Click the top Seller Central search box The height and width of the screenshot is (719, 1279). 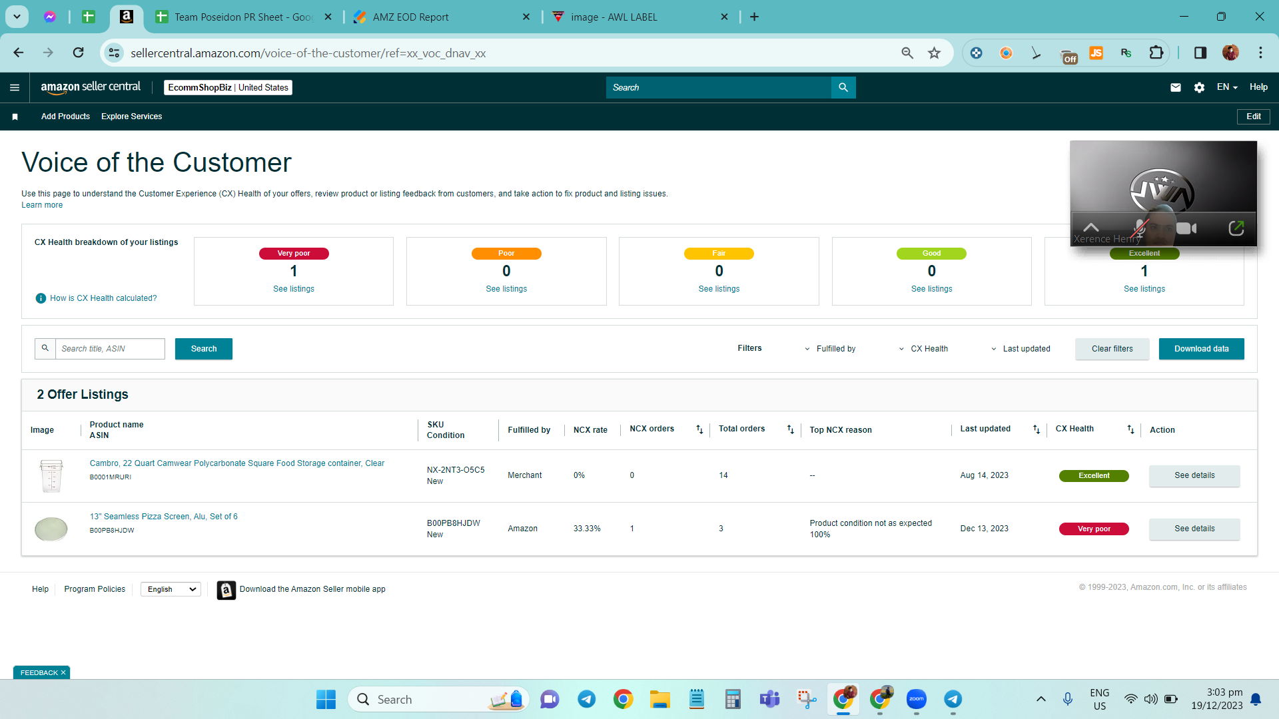[719, 87]
